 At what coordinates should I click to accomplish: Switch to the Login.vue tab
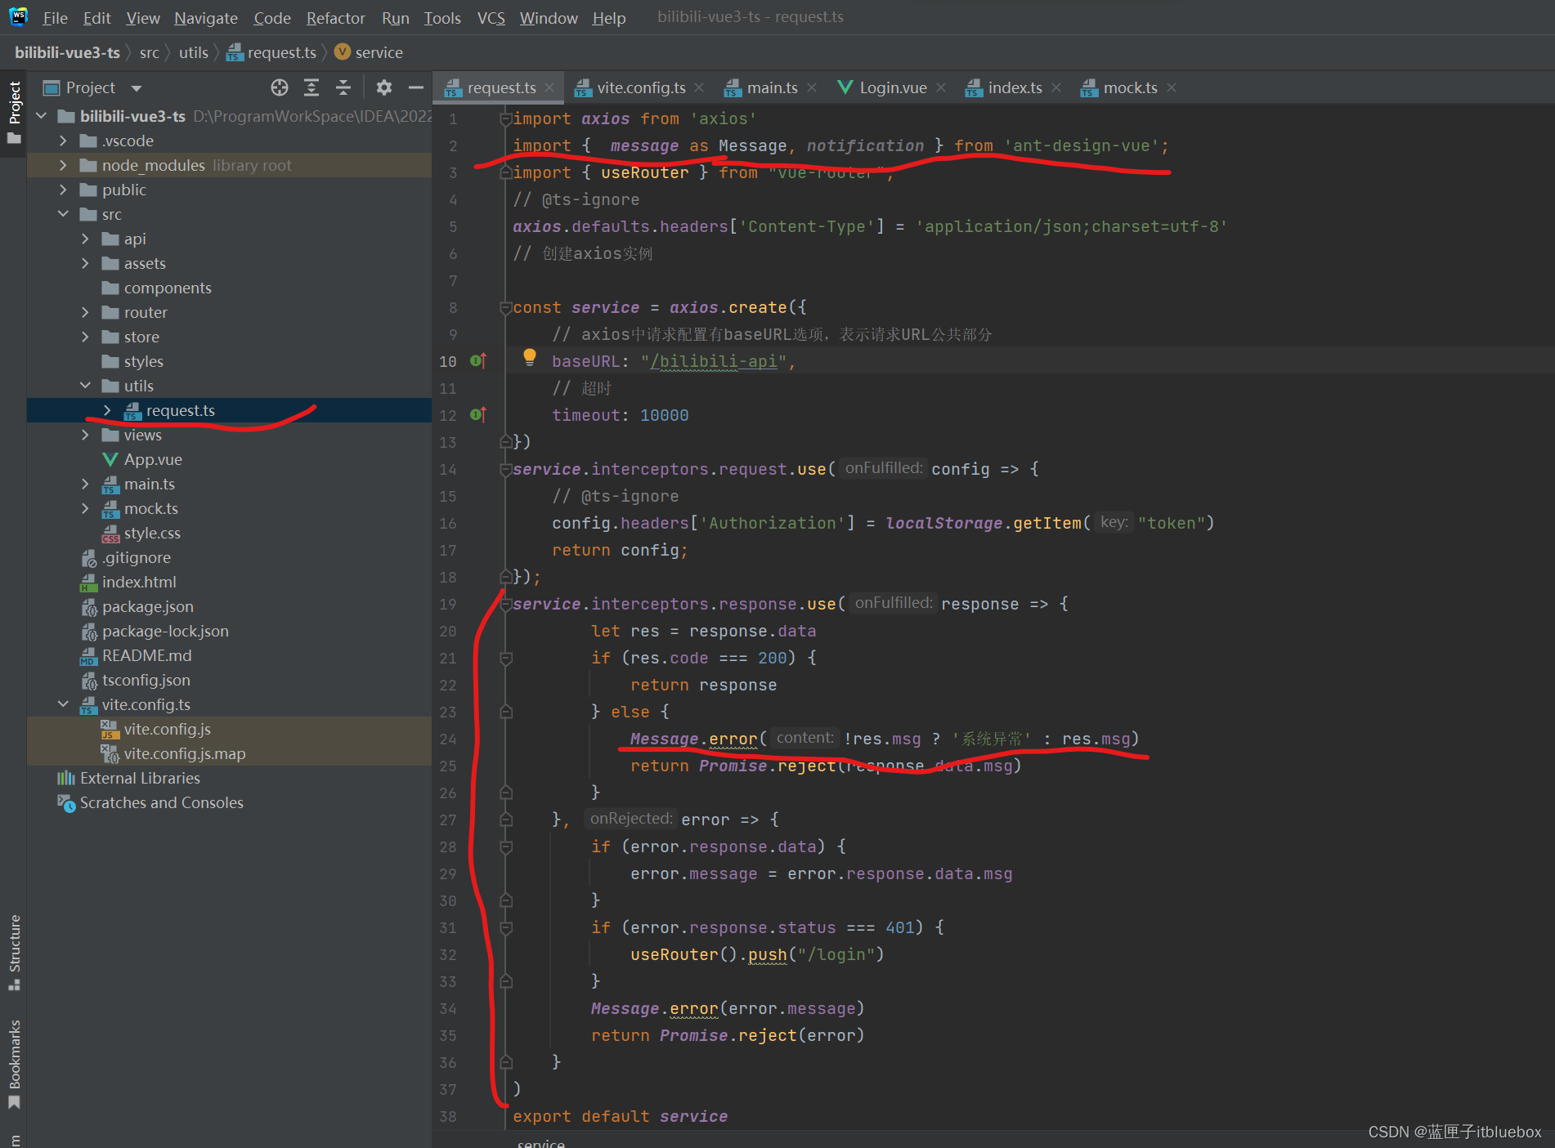point(892,87)
